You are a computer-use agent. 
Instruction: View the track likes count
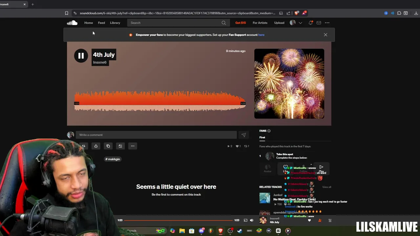coord(239,146)
